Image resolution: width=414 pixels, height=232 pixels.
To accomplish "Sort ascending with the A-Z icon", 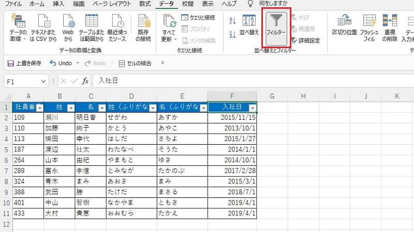I will pyautogui.click(x=232, y=21).
